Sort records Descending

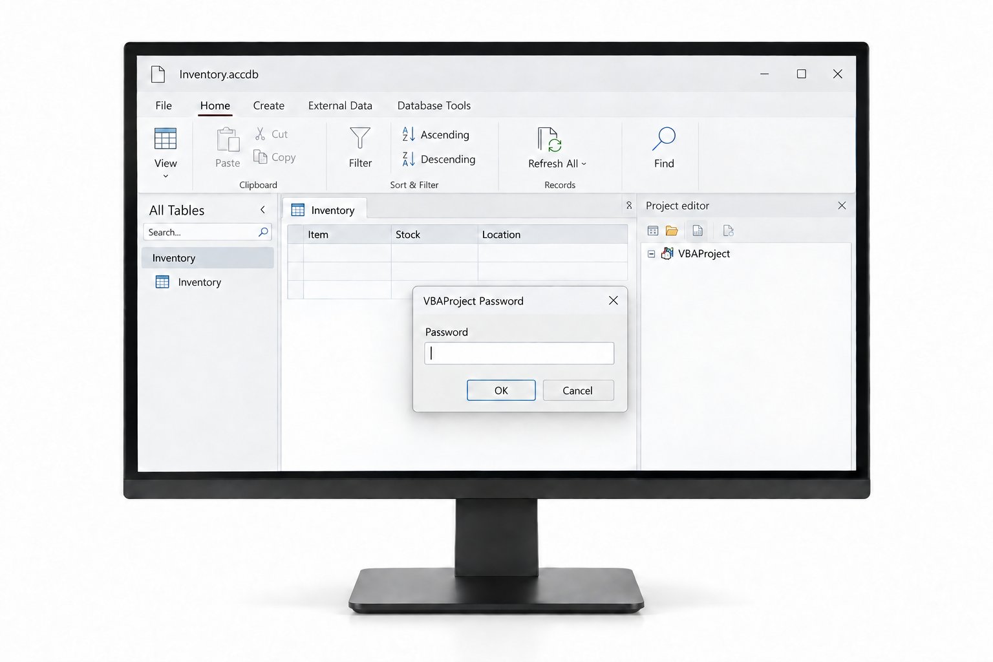pyautogui.click(x=439, y=159)
